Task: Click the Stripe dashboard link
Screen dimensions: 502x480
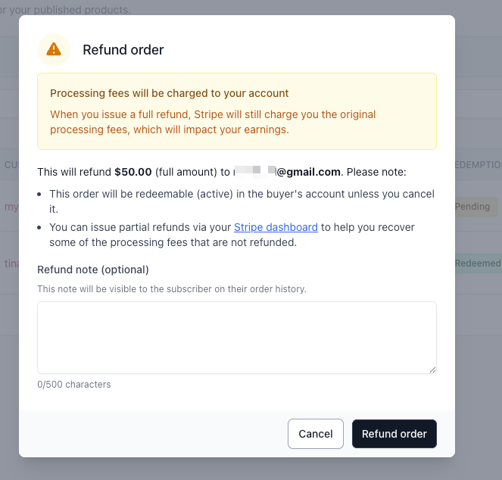Action: [276, 227]
